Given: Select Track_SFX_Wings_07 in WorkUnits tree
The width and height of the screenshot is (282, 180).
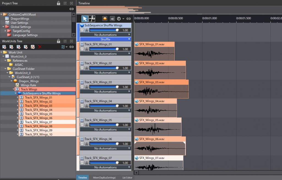Looking at the screenshot, I should point(38,122).
